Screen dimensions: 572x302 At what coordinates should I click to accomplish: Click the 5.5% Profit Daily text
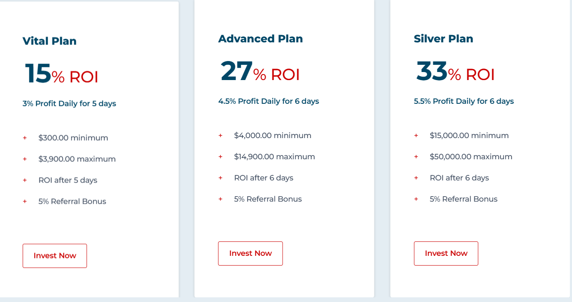464,102
